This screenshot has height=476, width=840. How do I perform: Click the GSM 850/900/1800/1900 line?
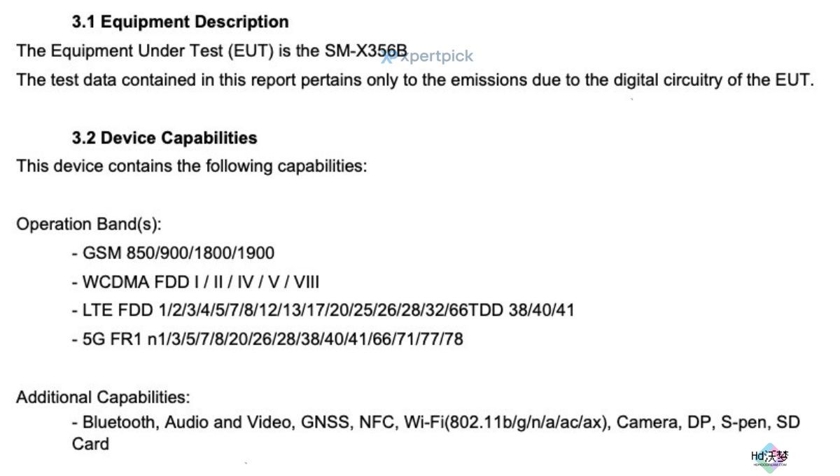point(173,253)
